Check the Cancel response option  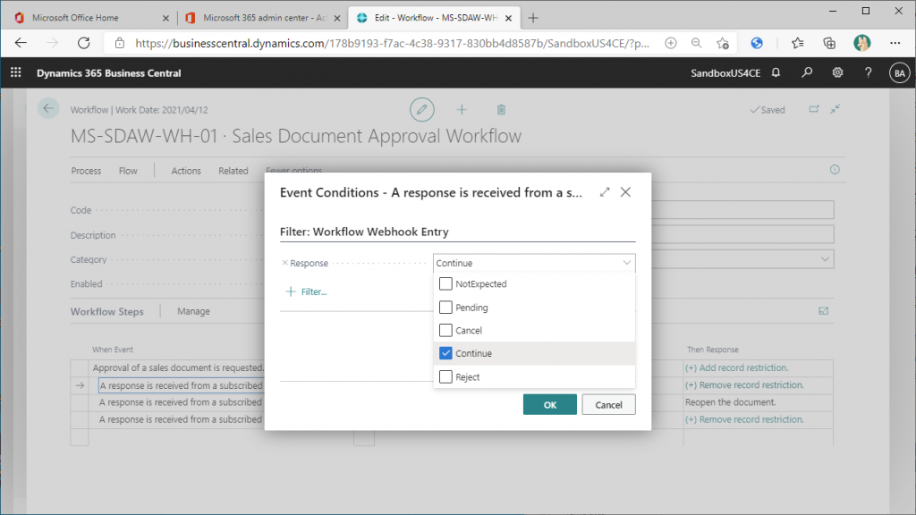tap(445, 330)
